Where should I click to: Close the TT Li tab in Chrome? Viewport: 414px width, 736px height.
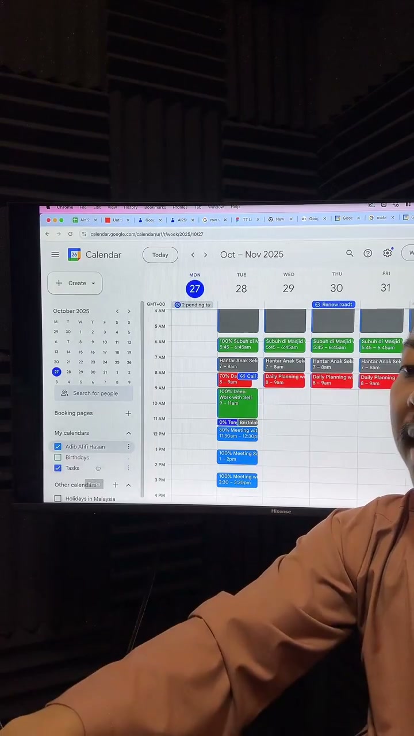(258, 219)
